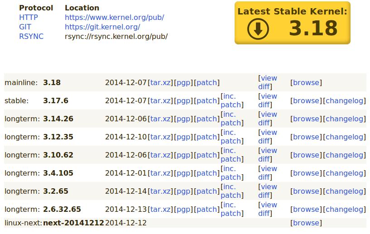The height and width of the screenshot is (234, 370).
Task: Click the download arrow icon in yellow banner
Action: 258,29
